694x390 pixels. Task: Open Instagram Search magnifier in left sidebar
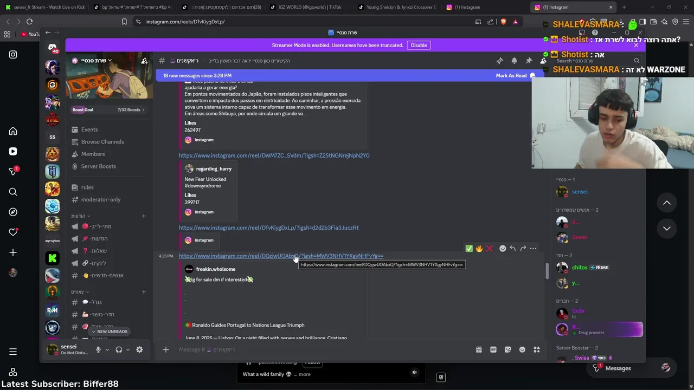13,192
